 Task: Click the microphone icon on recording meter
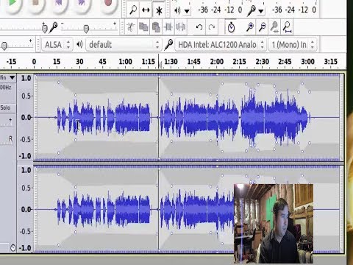tap(251, 10)
